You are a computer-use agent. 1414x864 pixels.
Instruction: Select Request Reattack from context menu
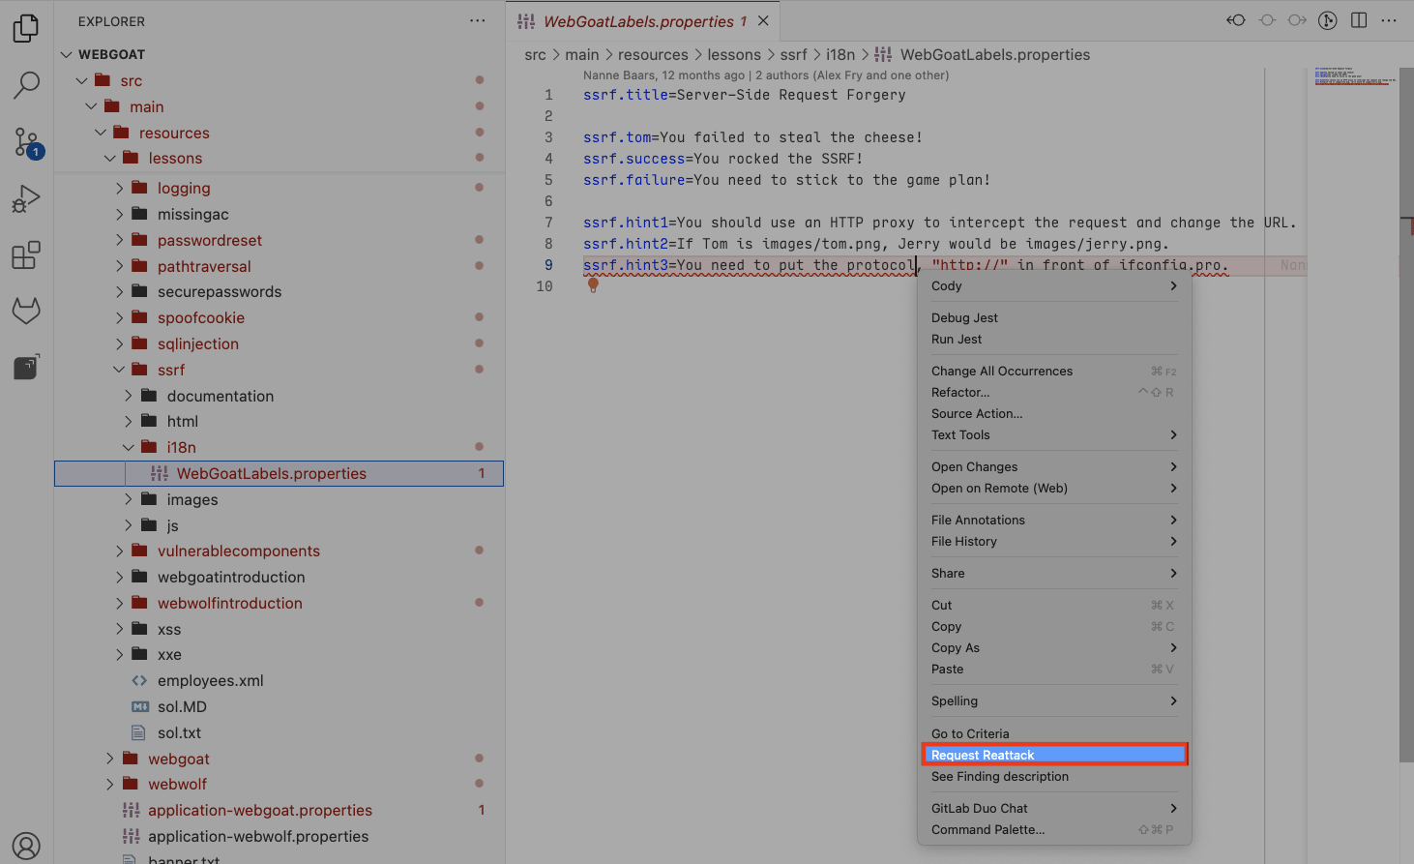coord(1054,755)
